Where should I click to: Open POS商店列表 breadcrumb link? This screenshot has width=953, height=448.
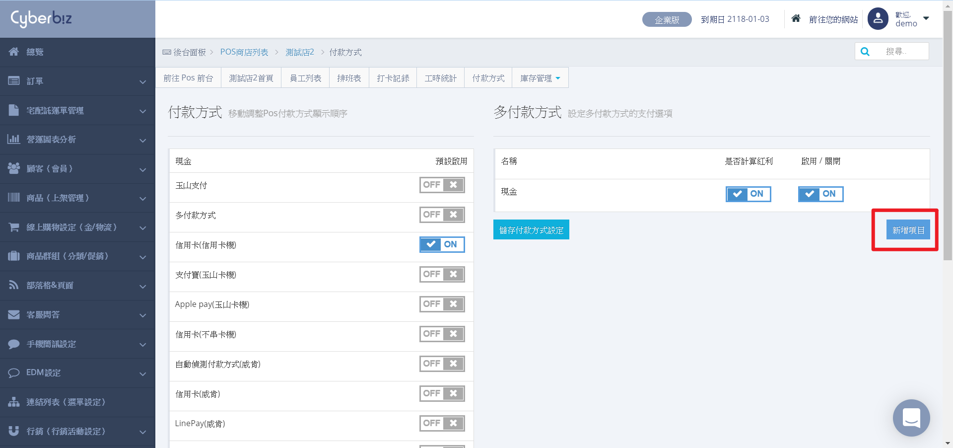pos(244,52)
